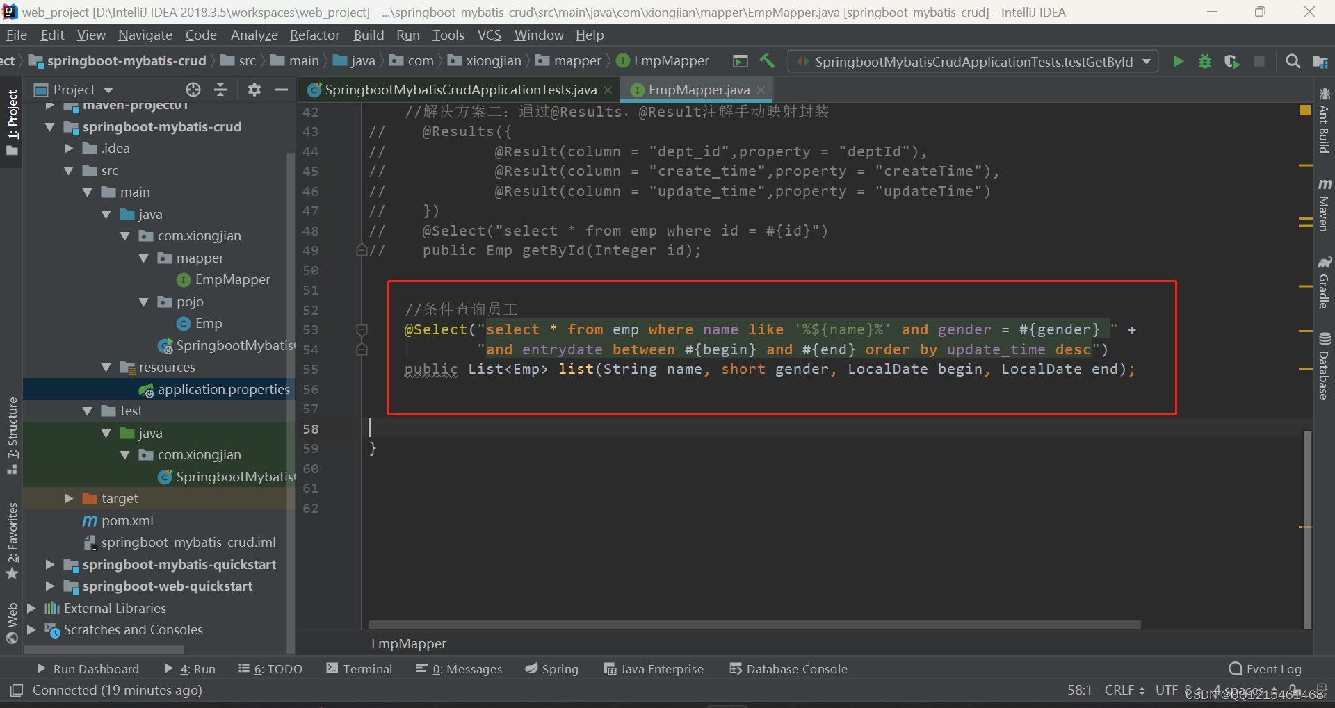The height and width of the screenshot is (708, 1335).
Task: Click the 58:1 cursor position indicator
Action: point(1079,690)
